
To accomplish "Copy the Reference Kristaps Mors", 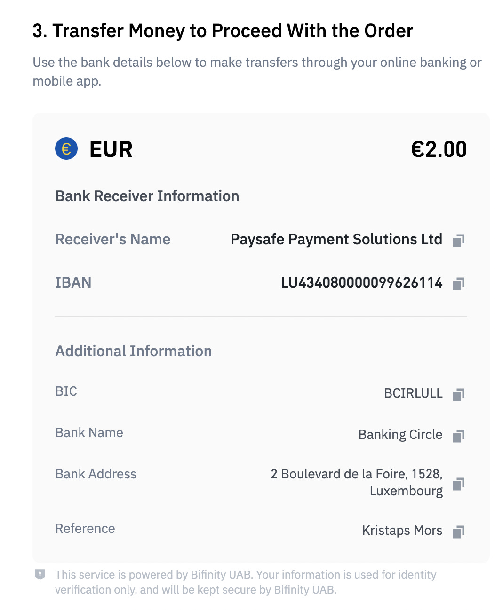I will tap(459, 531).
